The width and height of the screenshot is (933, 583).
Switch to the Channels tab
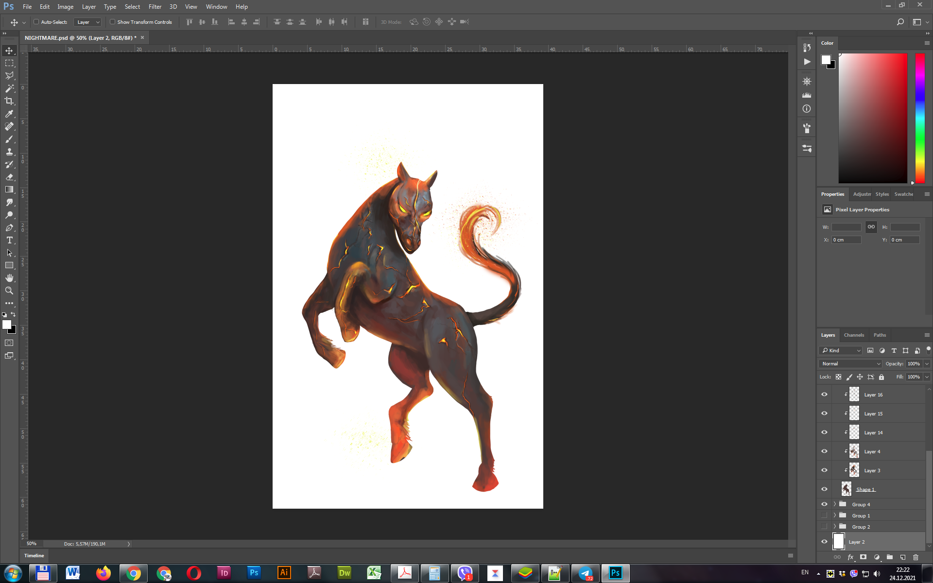pyautogui.click(x=854, y=335)
